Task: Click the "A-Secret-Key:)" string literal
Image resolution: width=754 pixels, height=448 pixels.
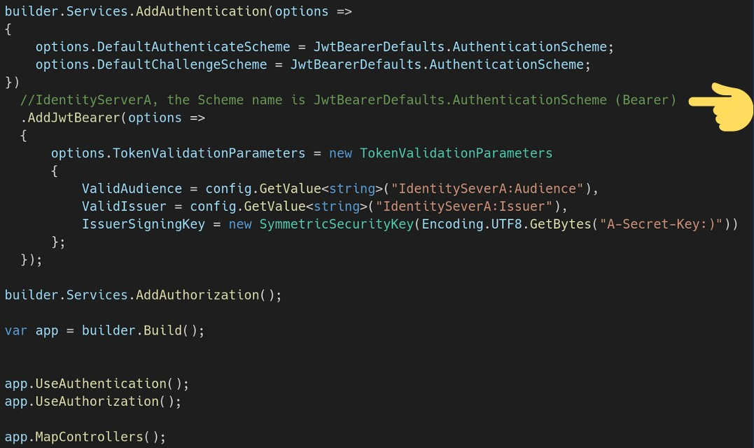Action: pos(661,225)
